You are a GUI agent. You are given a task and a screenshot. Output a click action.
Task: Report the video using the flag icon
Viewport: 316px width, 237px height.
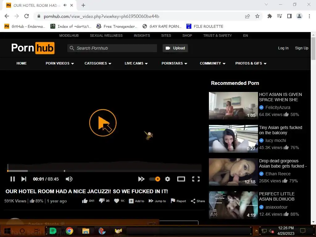tap(173, 201)
